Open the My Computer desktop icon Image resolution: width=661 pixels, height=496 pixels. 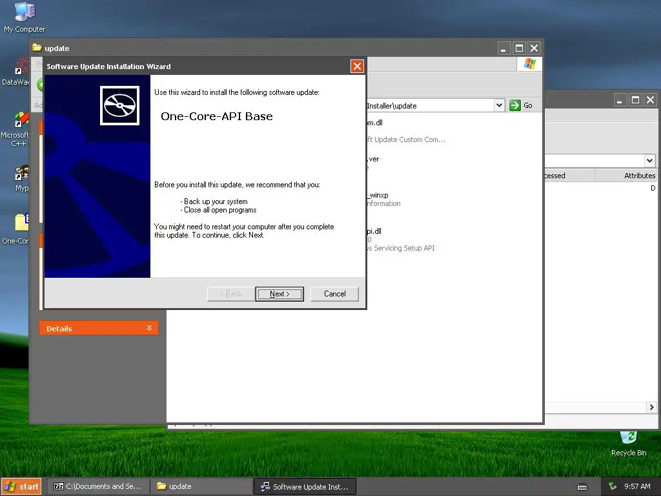pos(25,17)
